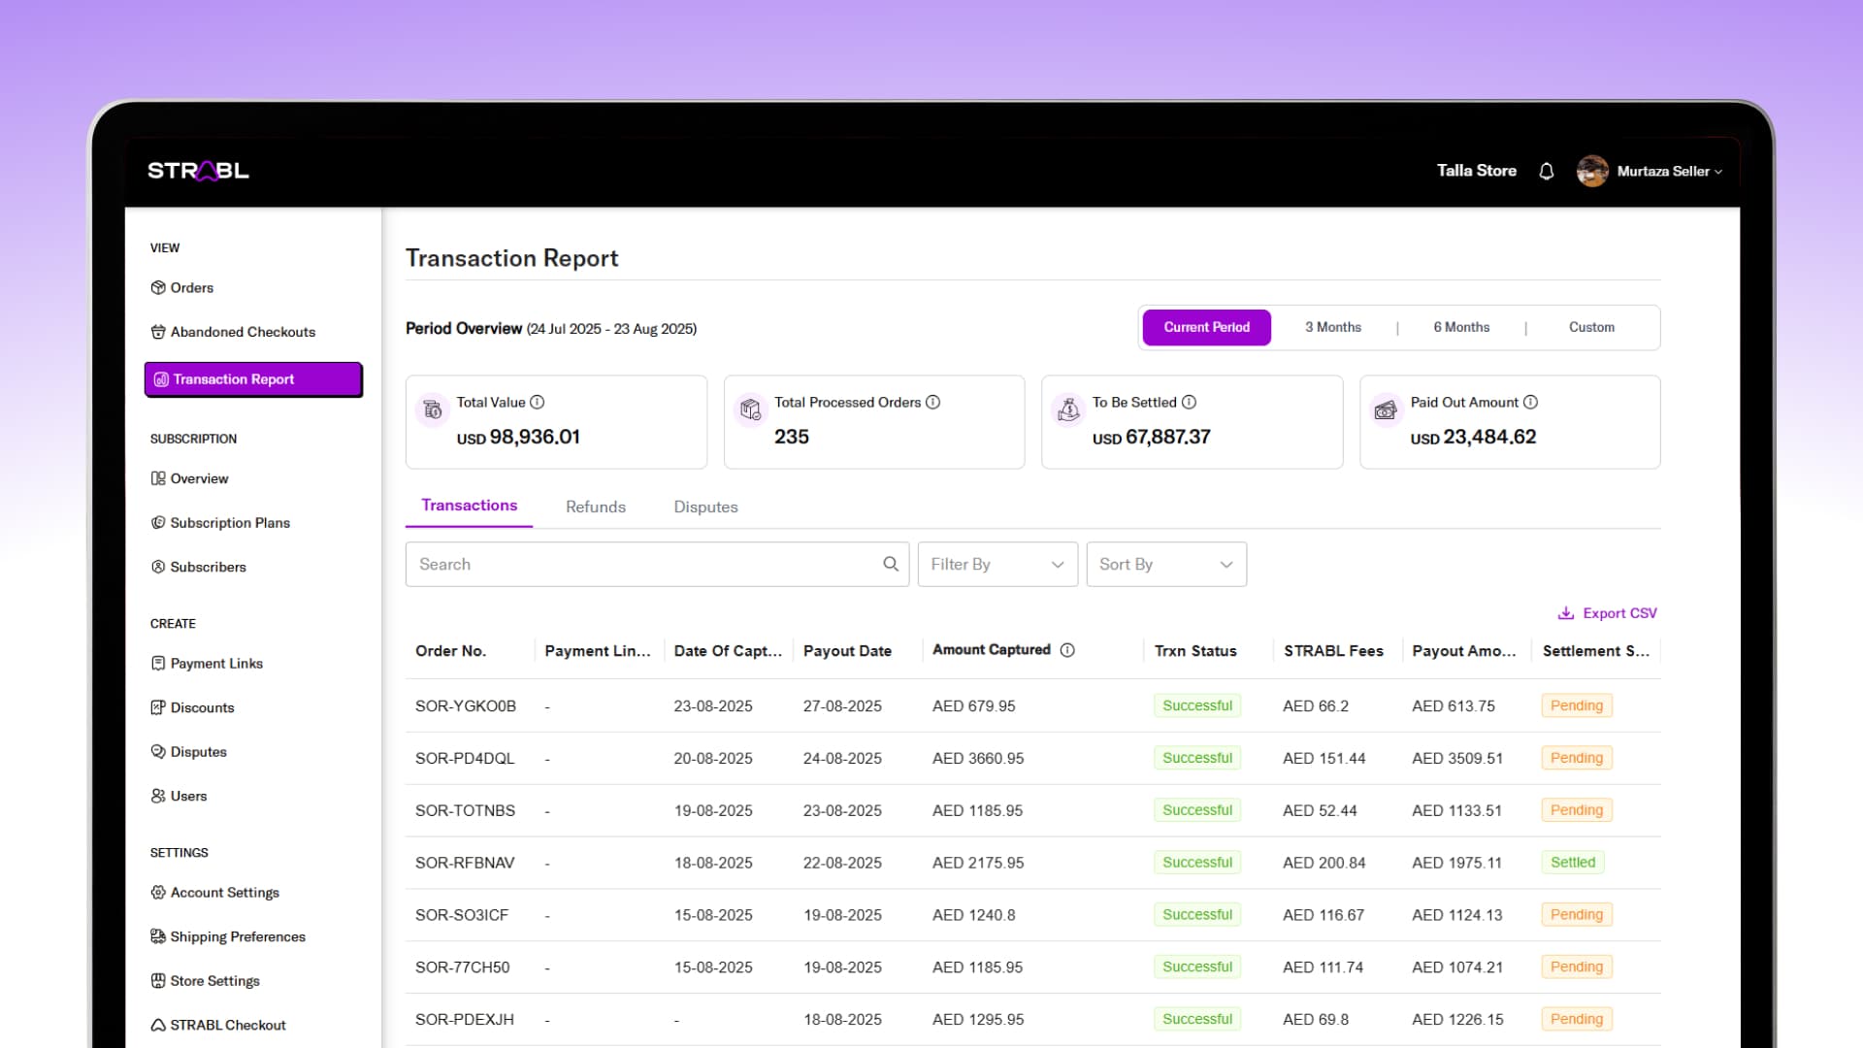Switch period to 3 Months
The width and height of the screenshot is (1863, 1048).
click(x=1332, y=327)
